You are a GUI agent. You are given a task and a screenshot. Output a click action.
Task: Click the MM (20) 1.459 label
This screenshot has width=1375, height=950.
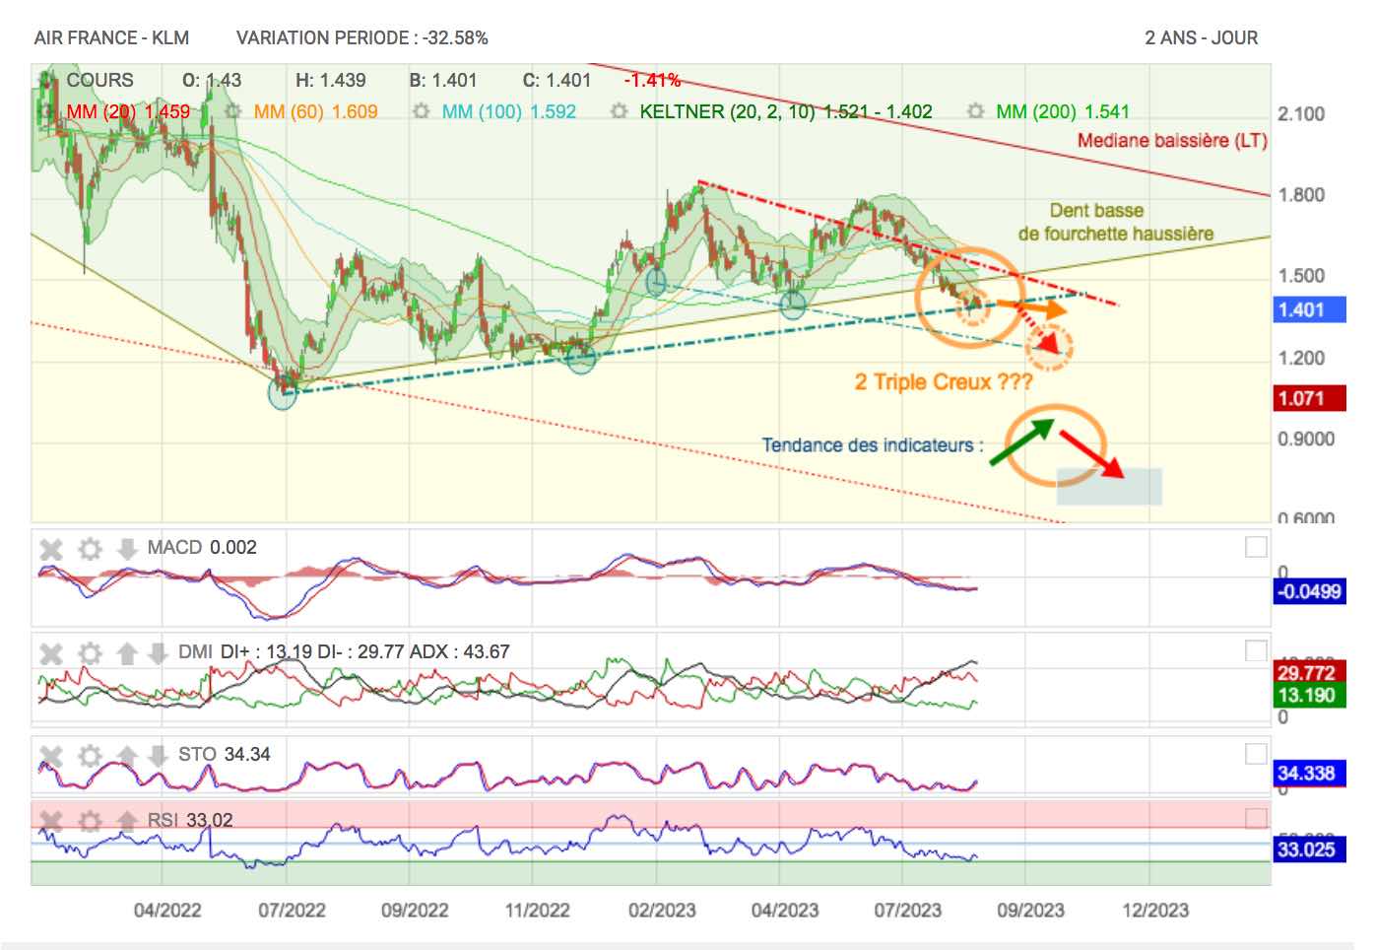coord(128,111)
